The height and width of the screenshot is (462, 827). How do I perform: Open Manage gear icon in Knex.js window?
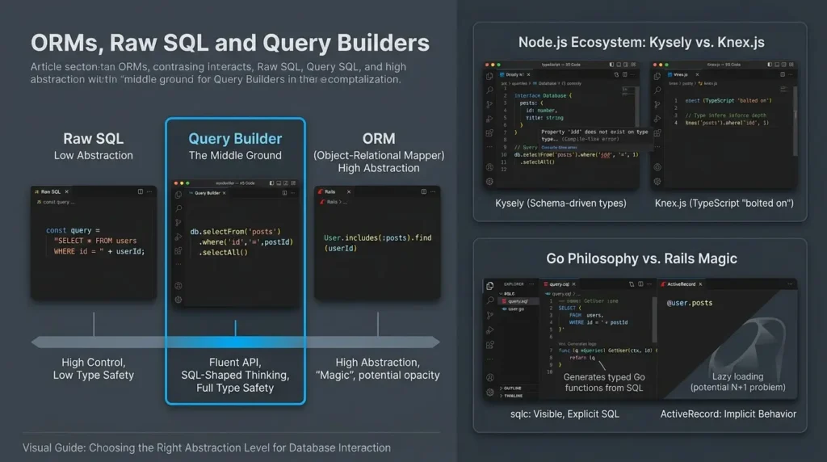pyautogui.click(x=657, y=182)
